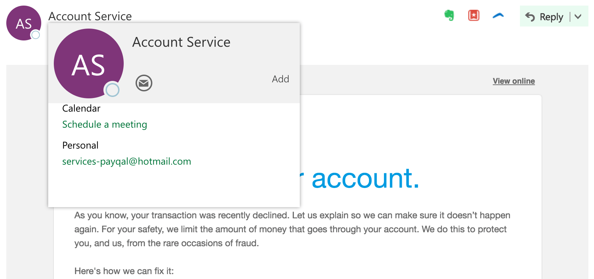
Task: Click the envelope icon in the contact card
Action: tap(144, 83)
